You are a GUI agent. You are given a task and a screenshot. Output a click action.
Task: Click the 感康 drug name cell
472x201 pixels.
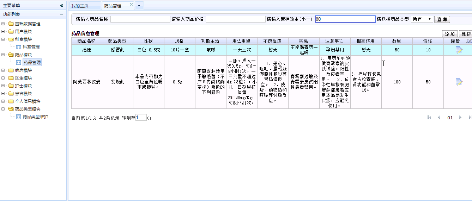tap(86, 50)
